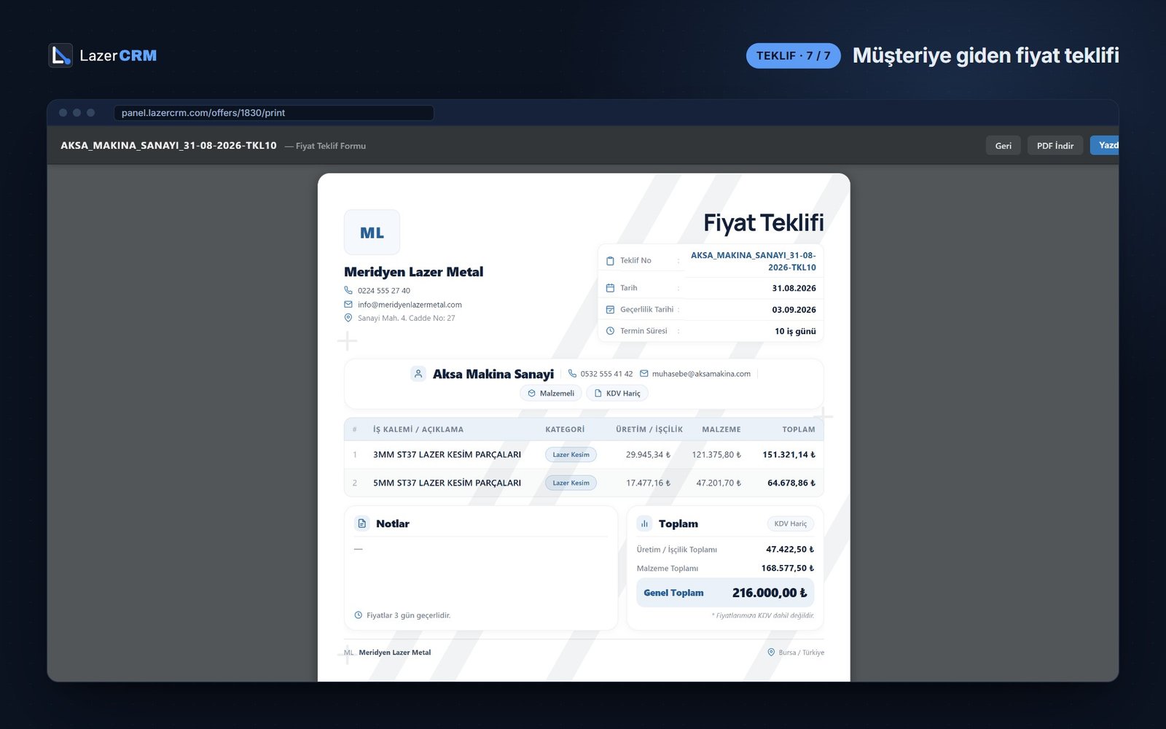Image resolution: width=1166 pixels, height=729 pixels.
Task: Click the envelope icon beside info@meridyenlazermetal.com
Action: click(348, 304)
